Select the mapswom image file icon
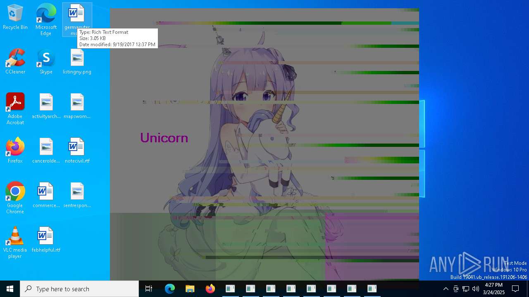529x297 pixels. pos(77,107)
